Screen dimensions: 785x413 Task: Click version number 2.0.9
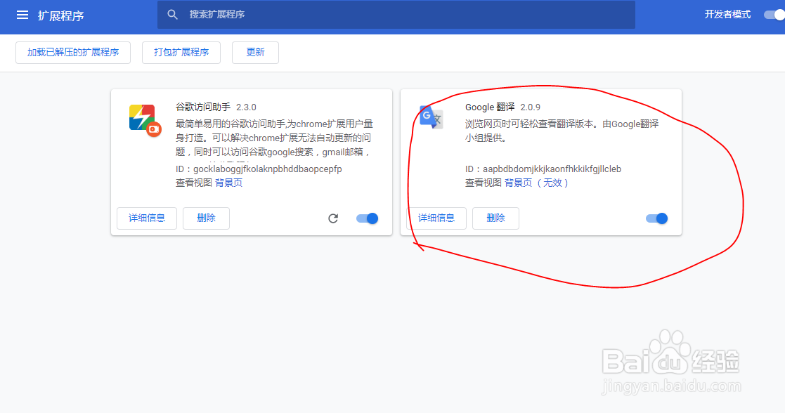[x=530, y=107]
